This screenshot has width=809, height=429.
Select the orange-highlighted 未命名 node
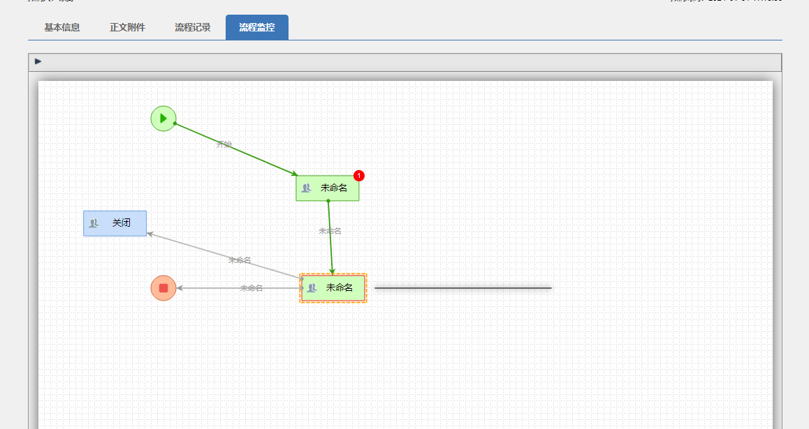[x=333, y=288]
